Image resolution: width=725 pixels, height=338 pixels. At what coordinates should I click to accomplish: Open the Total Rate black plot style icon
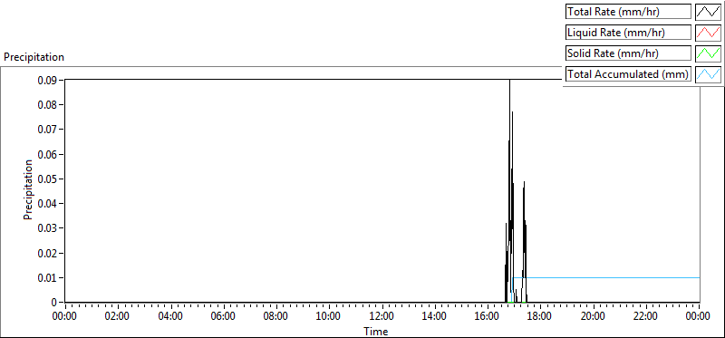point(708,12)
